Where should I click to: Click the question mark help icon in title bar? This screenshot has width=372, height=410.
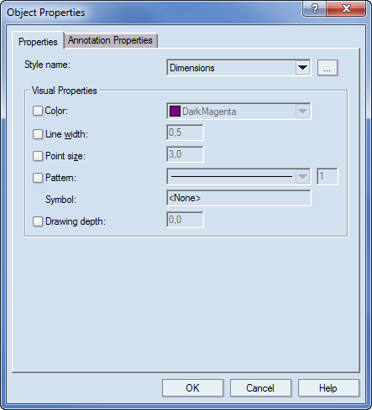coord(315,8)
